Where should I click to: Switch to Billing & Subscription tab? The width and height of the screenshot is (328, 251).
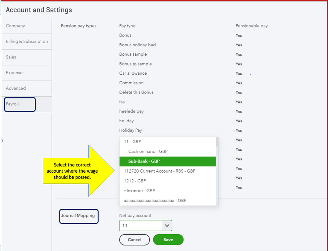27,42
